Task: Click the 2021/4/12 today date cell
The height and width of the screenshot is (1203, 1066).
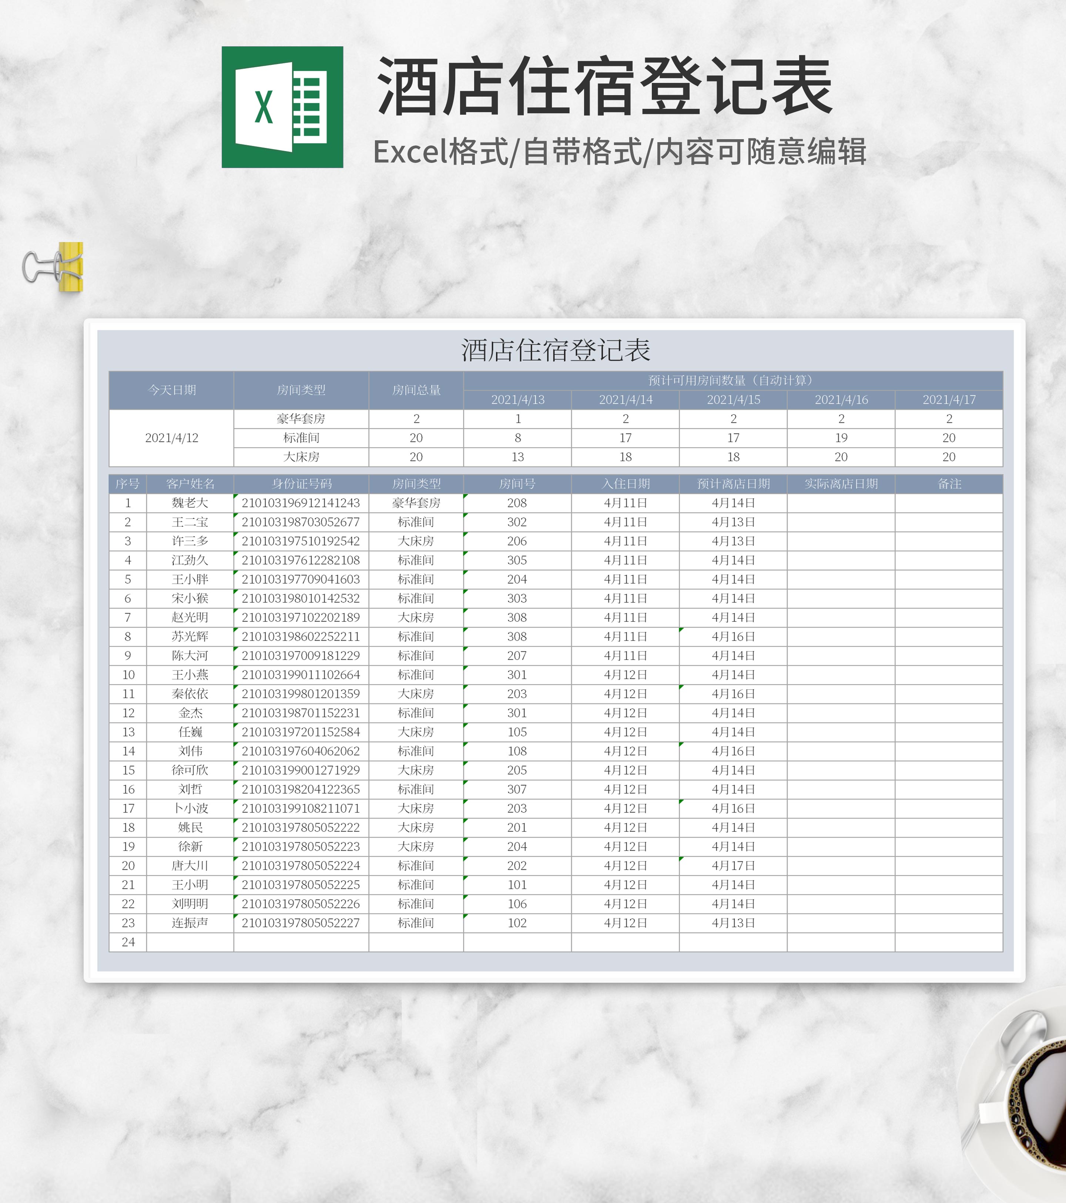Action: [x=171, y=438]
